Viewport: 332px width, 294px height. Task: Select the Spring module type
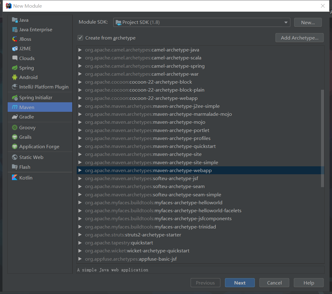click(x=28, y=68)
